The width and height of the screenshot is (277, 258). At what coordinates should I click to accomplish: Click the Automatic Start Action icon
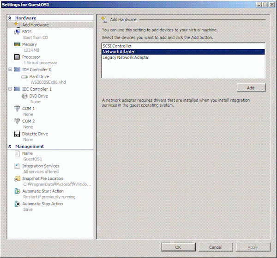click(17, 191)
